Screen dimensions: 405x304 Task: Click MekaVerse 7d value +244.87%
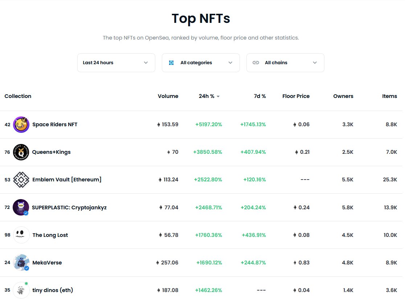(253, 263)
